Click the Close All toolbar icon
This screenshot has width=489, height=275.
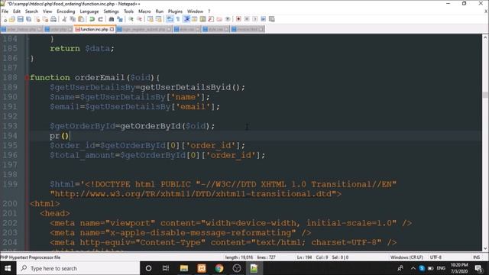pyautogui.click(x=46, y=19)
